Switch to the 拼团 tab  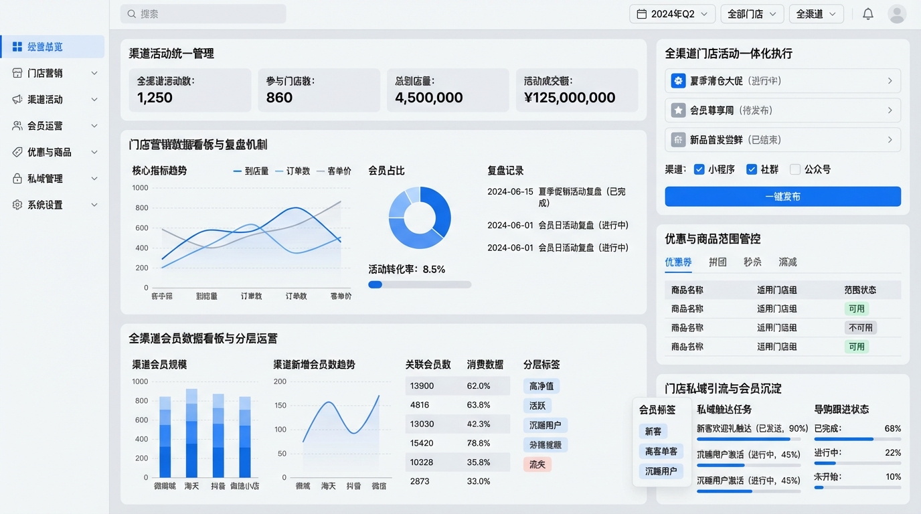pos(718,262)
